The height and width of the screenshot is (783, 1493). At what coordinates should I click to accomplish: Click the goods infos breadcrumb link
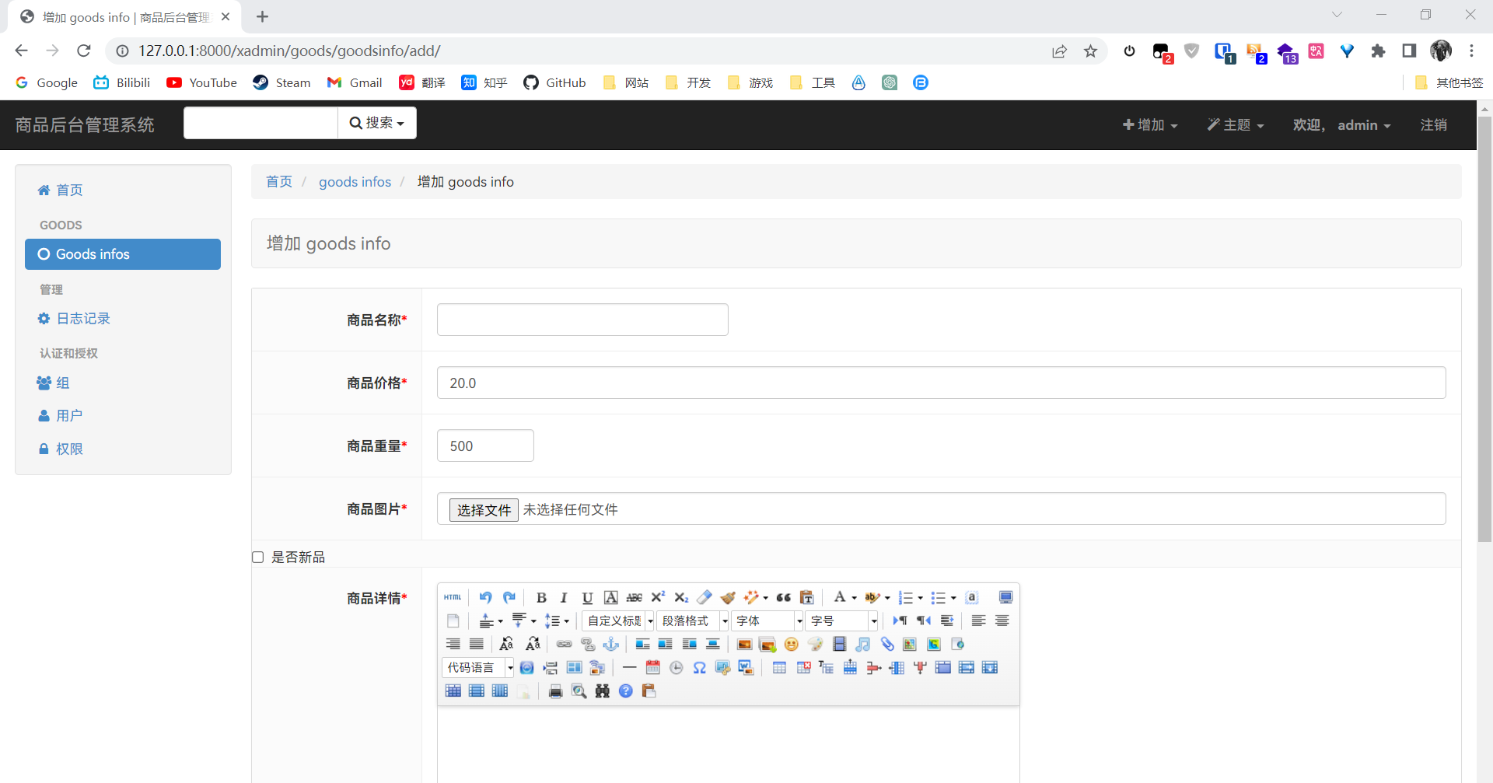pos(355,181)
